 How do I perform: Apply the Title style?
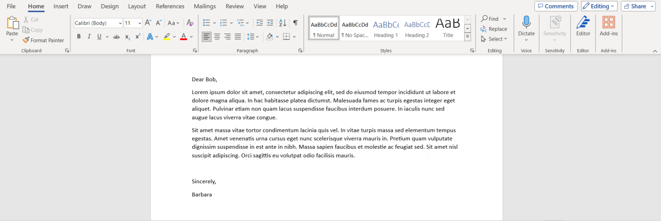448,28
